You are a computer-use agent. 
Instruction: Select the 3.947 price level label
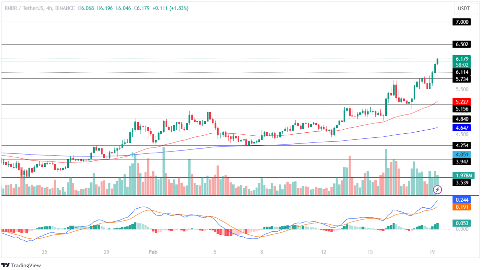(x=461, y=161)
